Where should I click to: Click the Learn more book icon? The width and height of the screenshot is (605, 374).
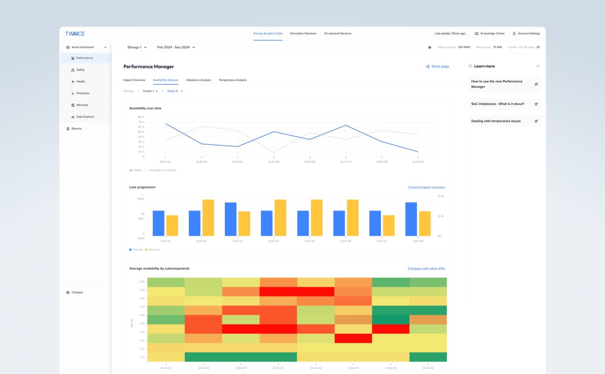470,66
